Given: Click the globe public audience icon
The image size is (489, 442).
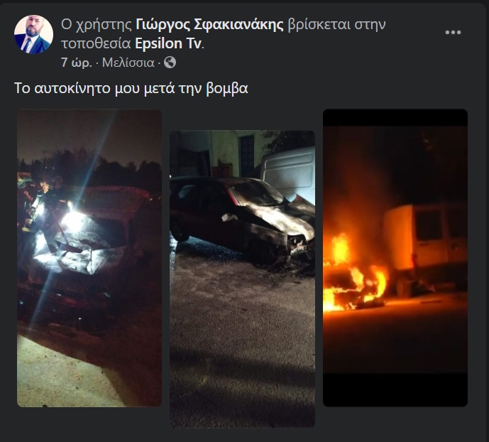Looking at the screenshot, I should tap(170, 63).
